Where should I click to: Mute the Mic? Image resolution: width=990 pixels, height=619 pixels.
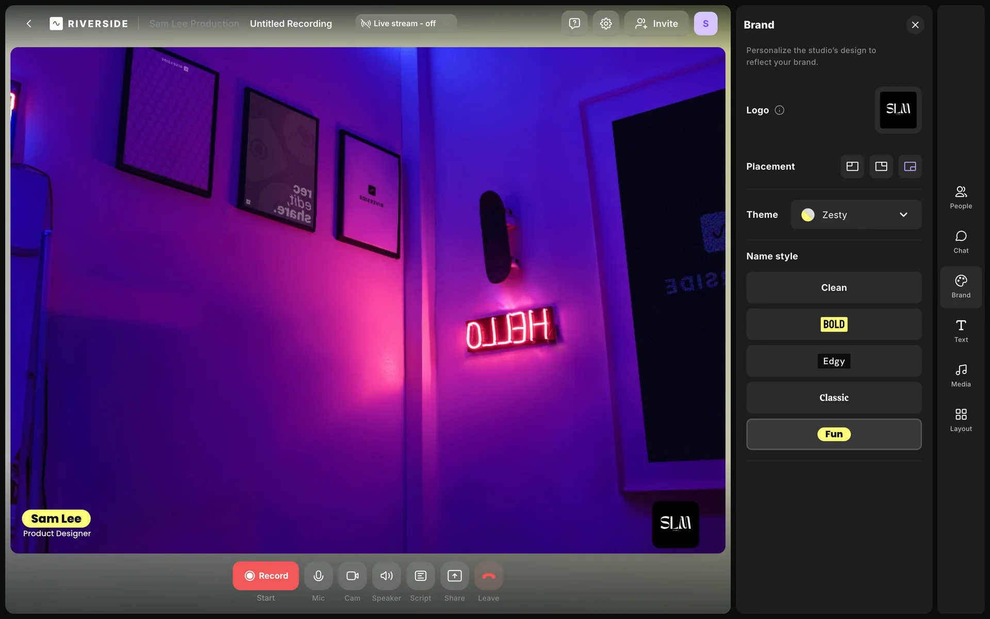pos(318,576)
